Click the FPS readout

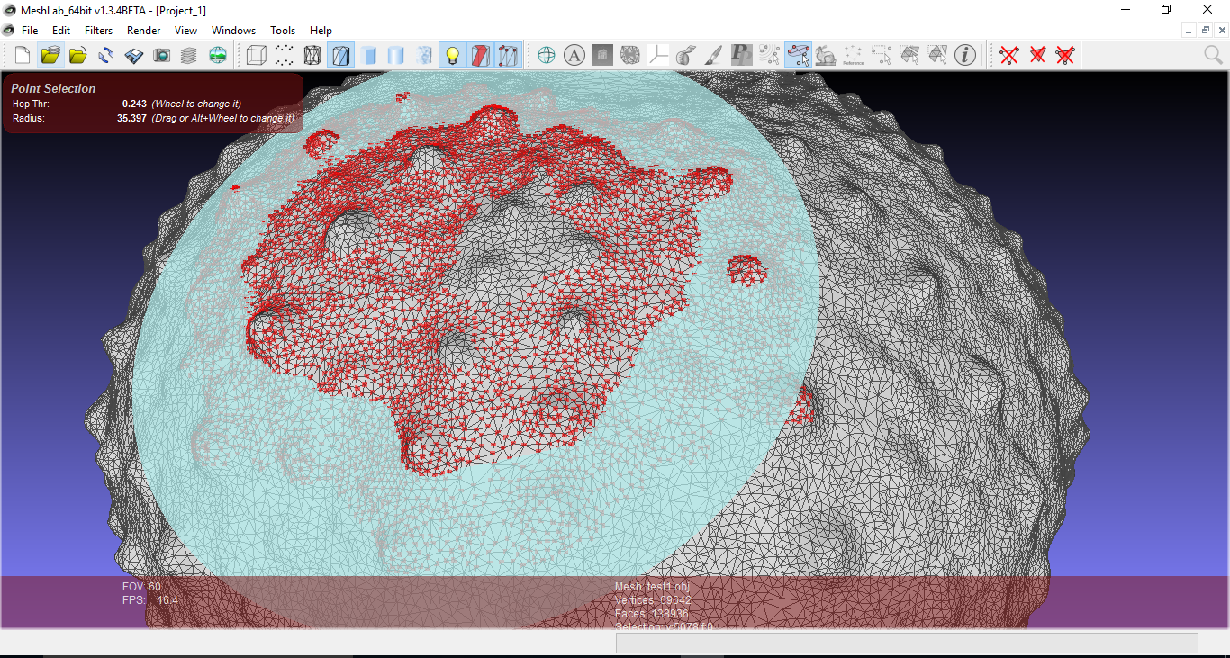(149, 600)
